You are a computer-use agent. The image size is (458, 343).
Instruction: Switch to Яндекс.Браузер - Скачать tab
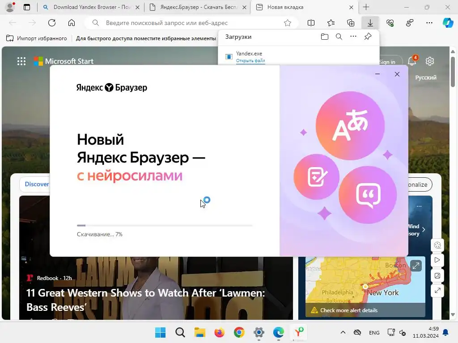[199, 7]
